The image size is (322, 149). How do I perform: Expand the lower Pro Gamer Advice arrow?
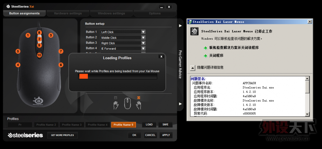pos(180,104)
